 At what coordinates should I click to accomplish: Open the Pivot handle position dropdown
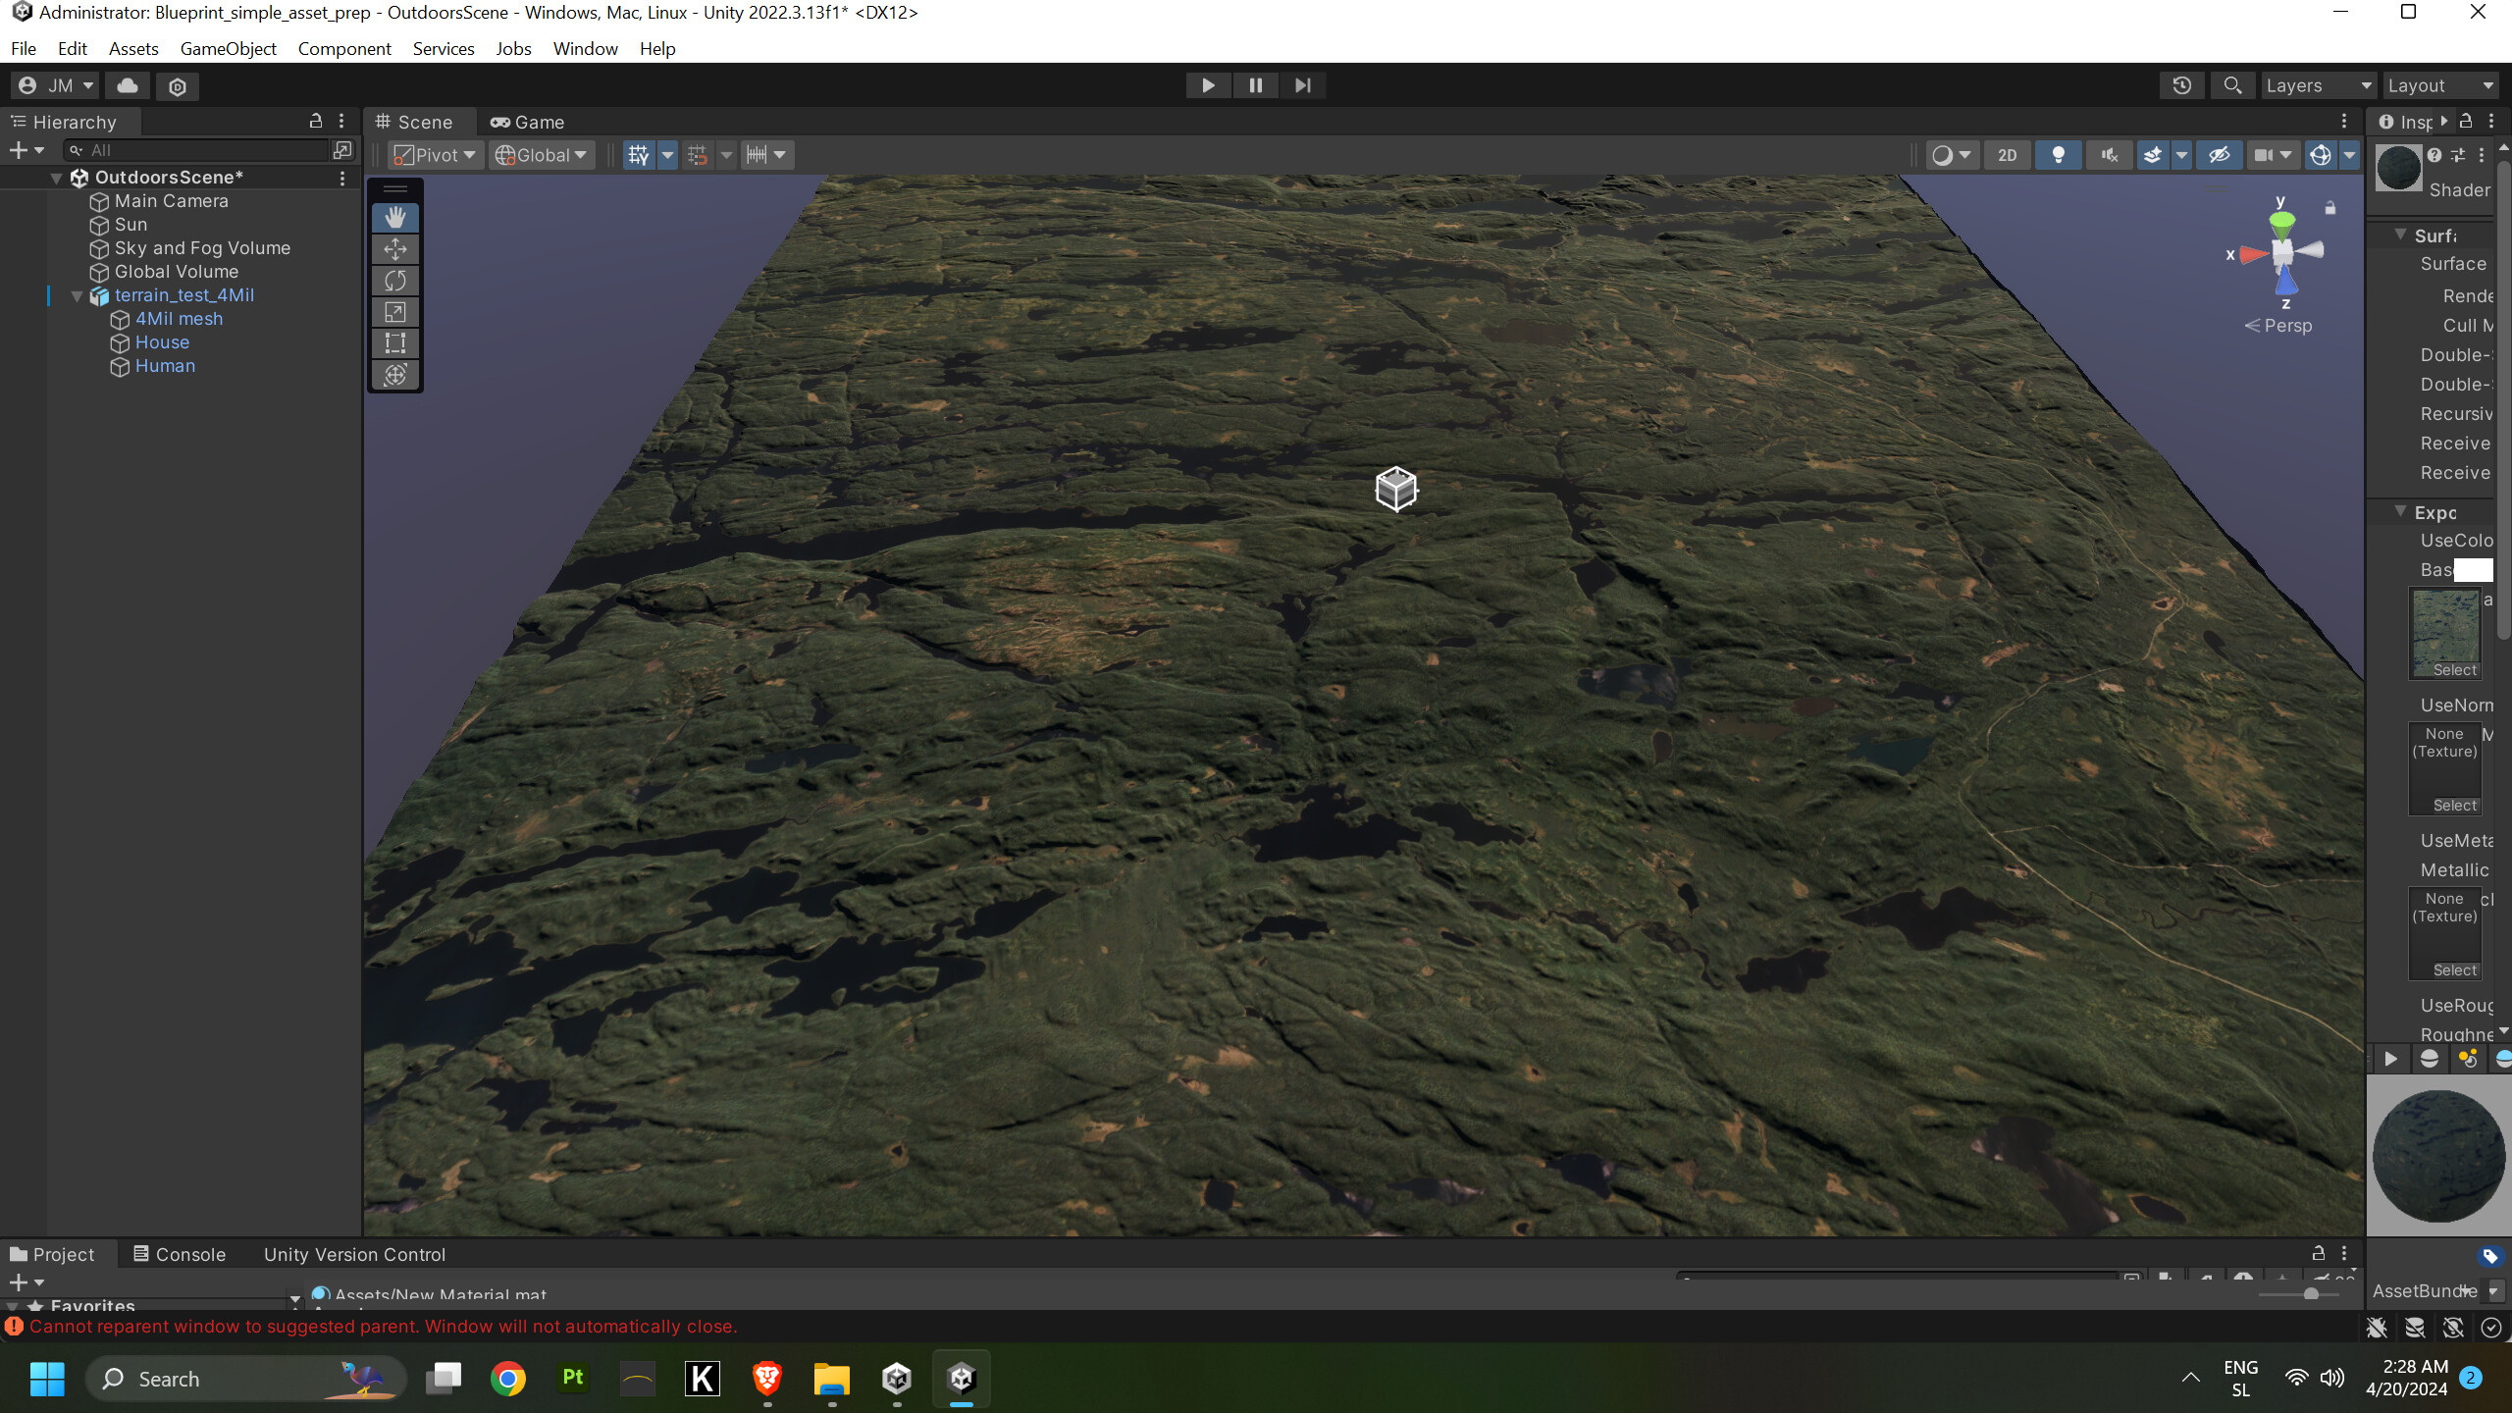coord(436,155)
